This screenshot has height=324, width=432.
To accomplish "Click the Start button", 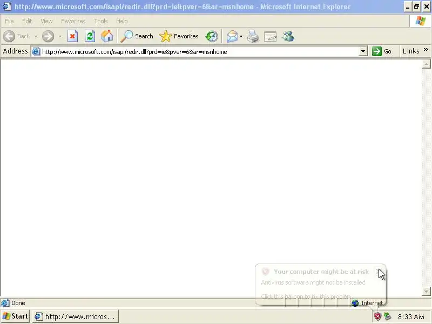I will pos(16,316).
